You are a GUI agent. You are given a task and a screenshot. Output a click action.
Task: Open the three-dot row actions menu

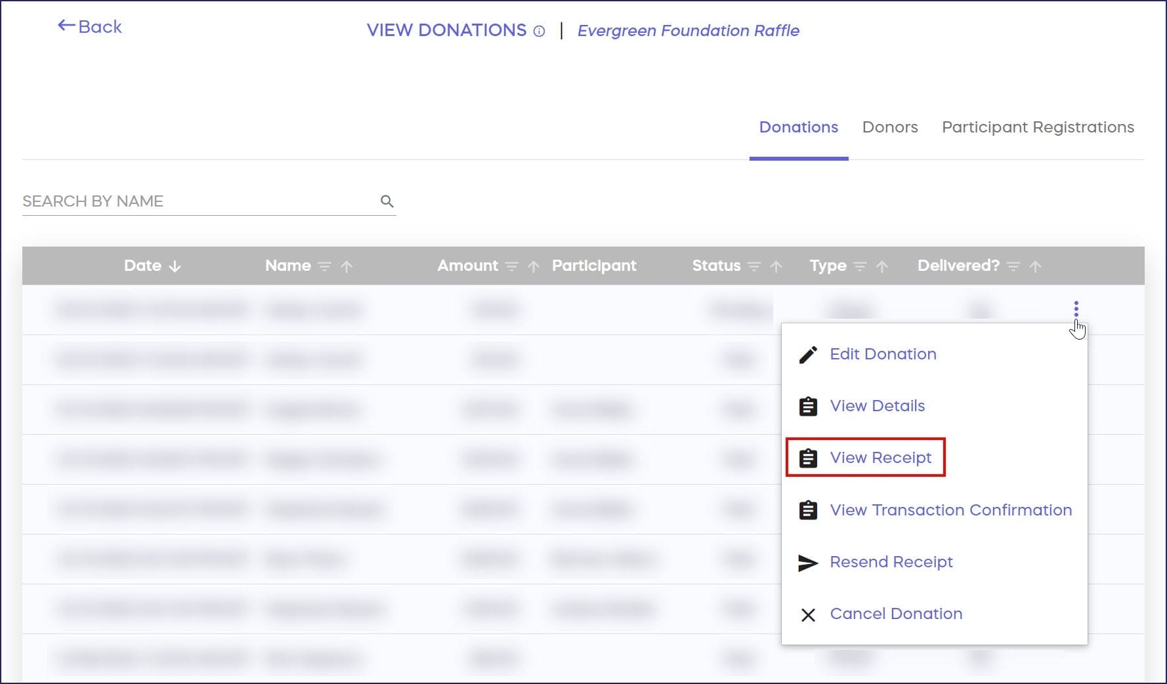click(1076, 309)
